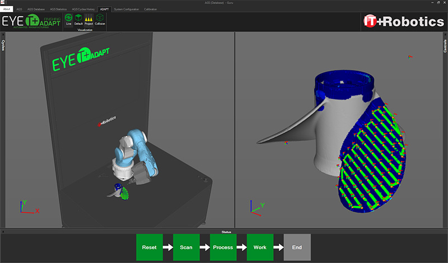Click the End step button
This screenshot has width=448, height=263.
coord(297,247)
